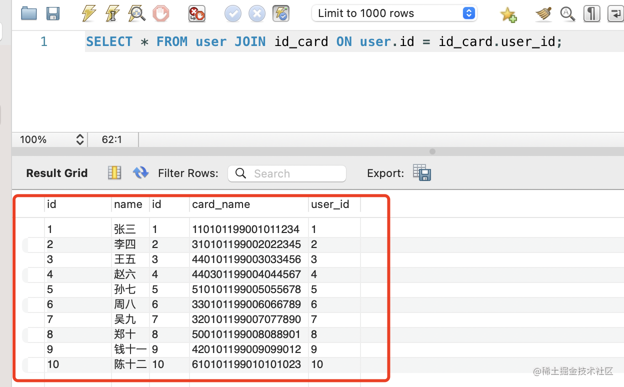Click the 62:1 cursor position indicator

pos(112,139)
